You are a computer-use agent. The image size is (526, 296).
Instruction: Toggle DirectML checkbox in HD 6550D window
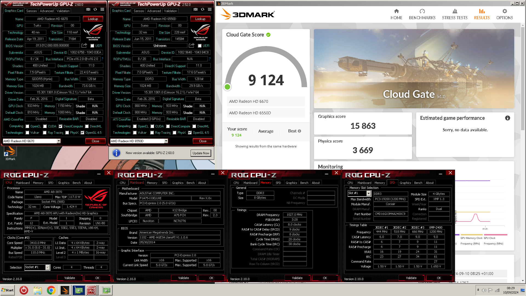pyautogui.click(x=194, y=126)
